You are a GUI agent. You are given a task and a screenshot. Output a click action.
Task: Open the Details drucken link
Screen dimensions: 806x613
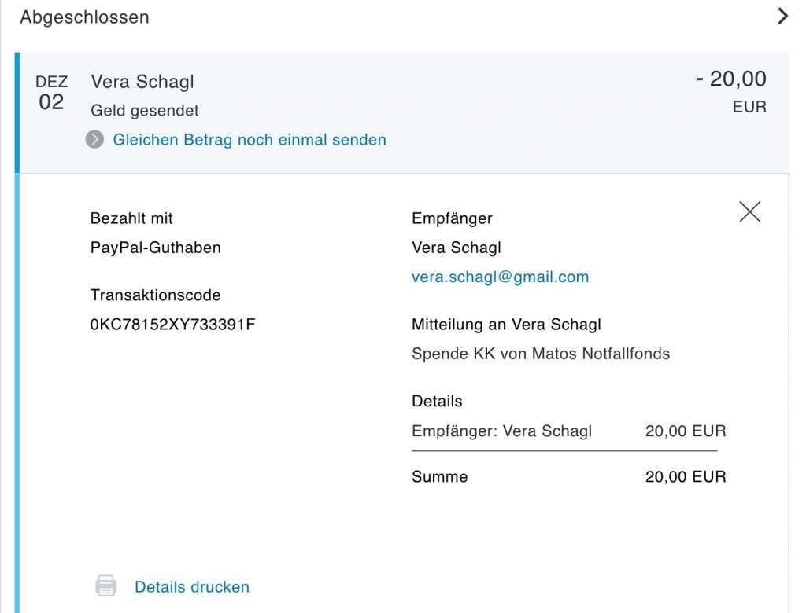coord(192,587)
